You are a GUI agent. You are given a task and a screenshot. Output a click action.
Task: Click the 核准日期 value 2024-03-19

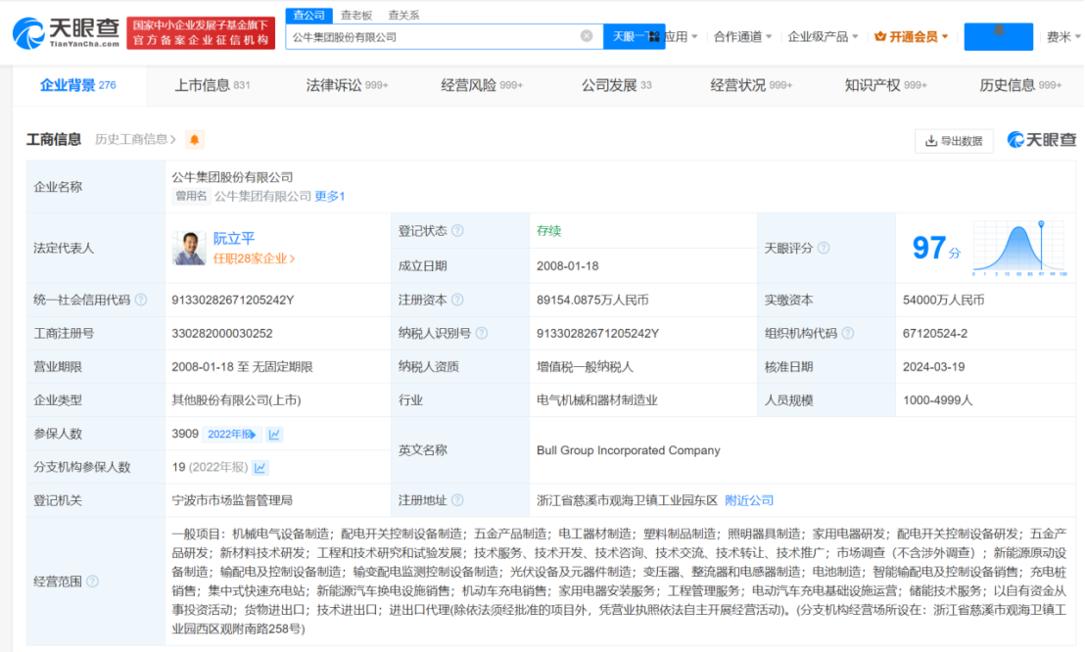coord(933,366)
